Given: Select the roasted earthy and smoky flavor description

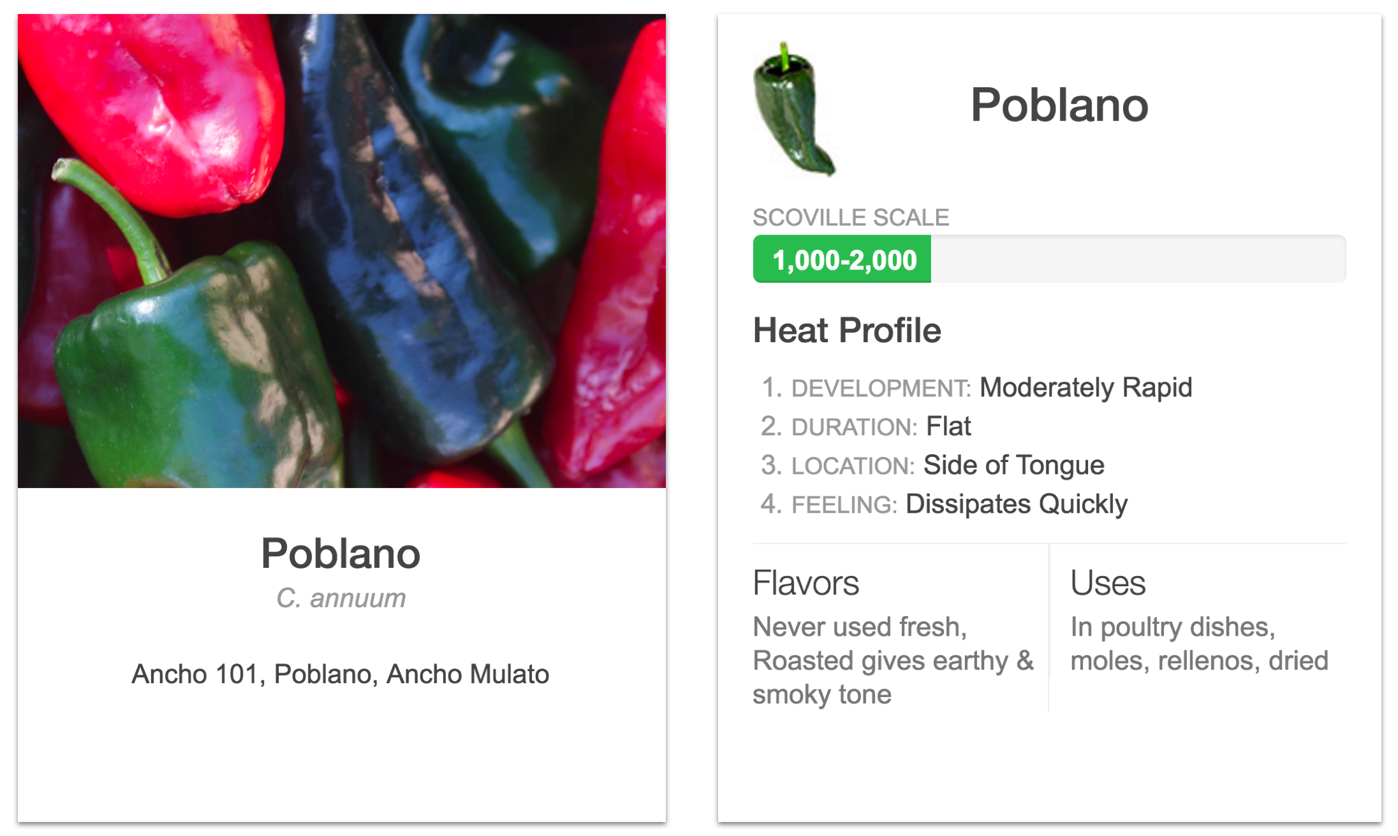Looking at the screenshot, I should 893,661.
